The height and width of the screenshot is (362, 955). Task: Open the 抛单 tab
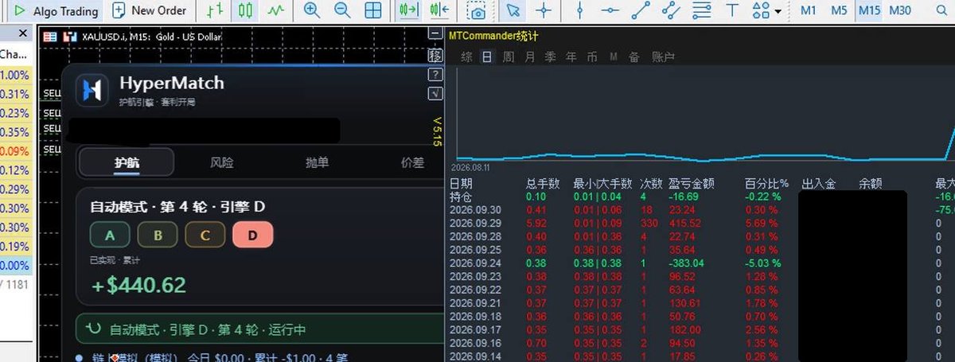pos(317,162)
